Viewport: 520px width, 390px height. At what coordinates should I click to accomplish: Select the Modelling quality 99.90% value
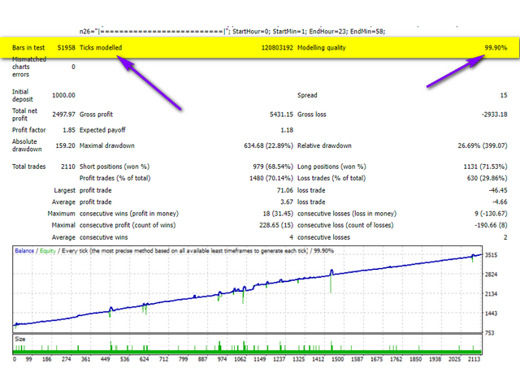click(x=495, y=48)
